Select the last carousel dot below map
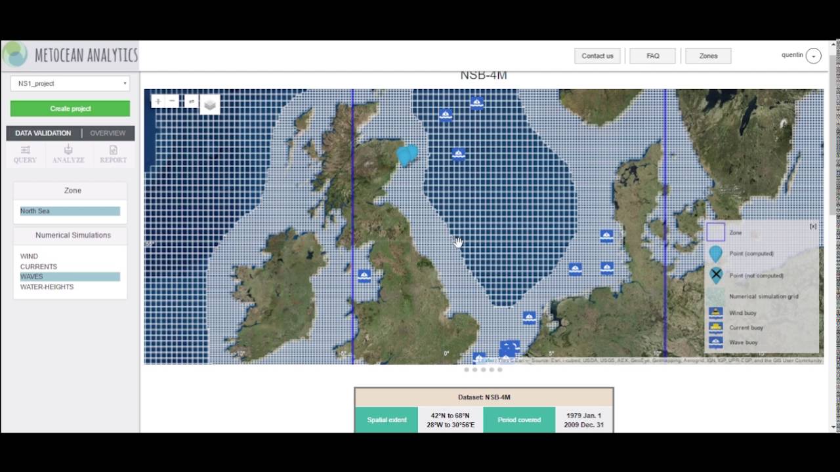The height and width of the screenshot is (472, 840). pos(499,370)
